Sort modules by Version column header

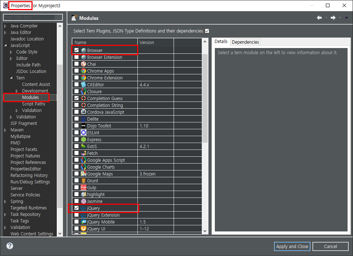point(156,42)
